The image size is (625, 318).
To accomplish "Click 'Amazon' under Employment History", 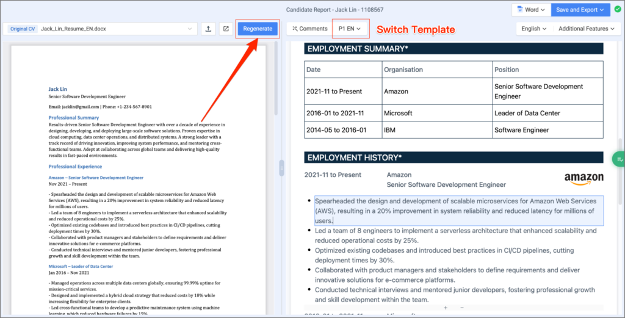I will [x=399, y=175].
